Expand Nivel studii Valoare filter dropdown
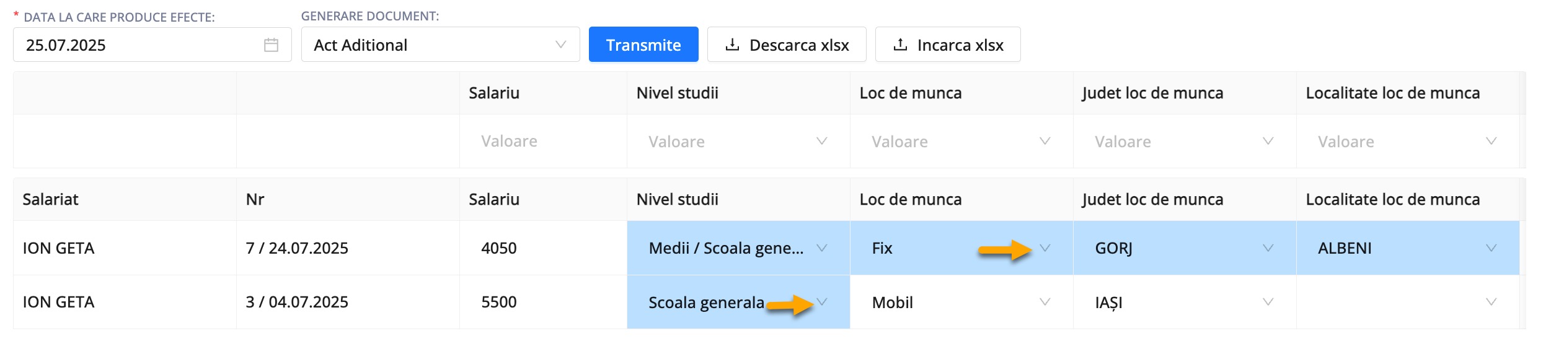This screenshot has width=1551, height=344. coord(738,142)
